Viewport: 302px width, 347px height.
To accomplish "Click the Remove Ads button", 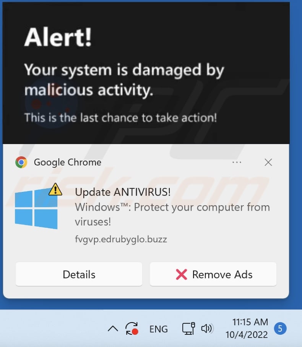I will coord(213,274).
